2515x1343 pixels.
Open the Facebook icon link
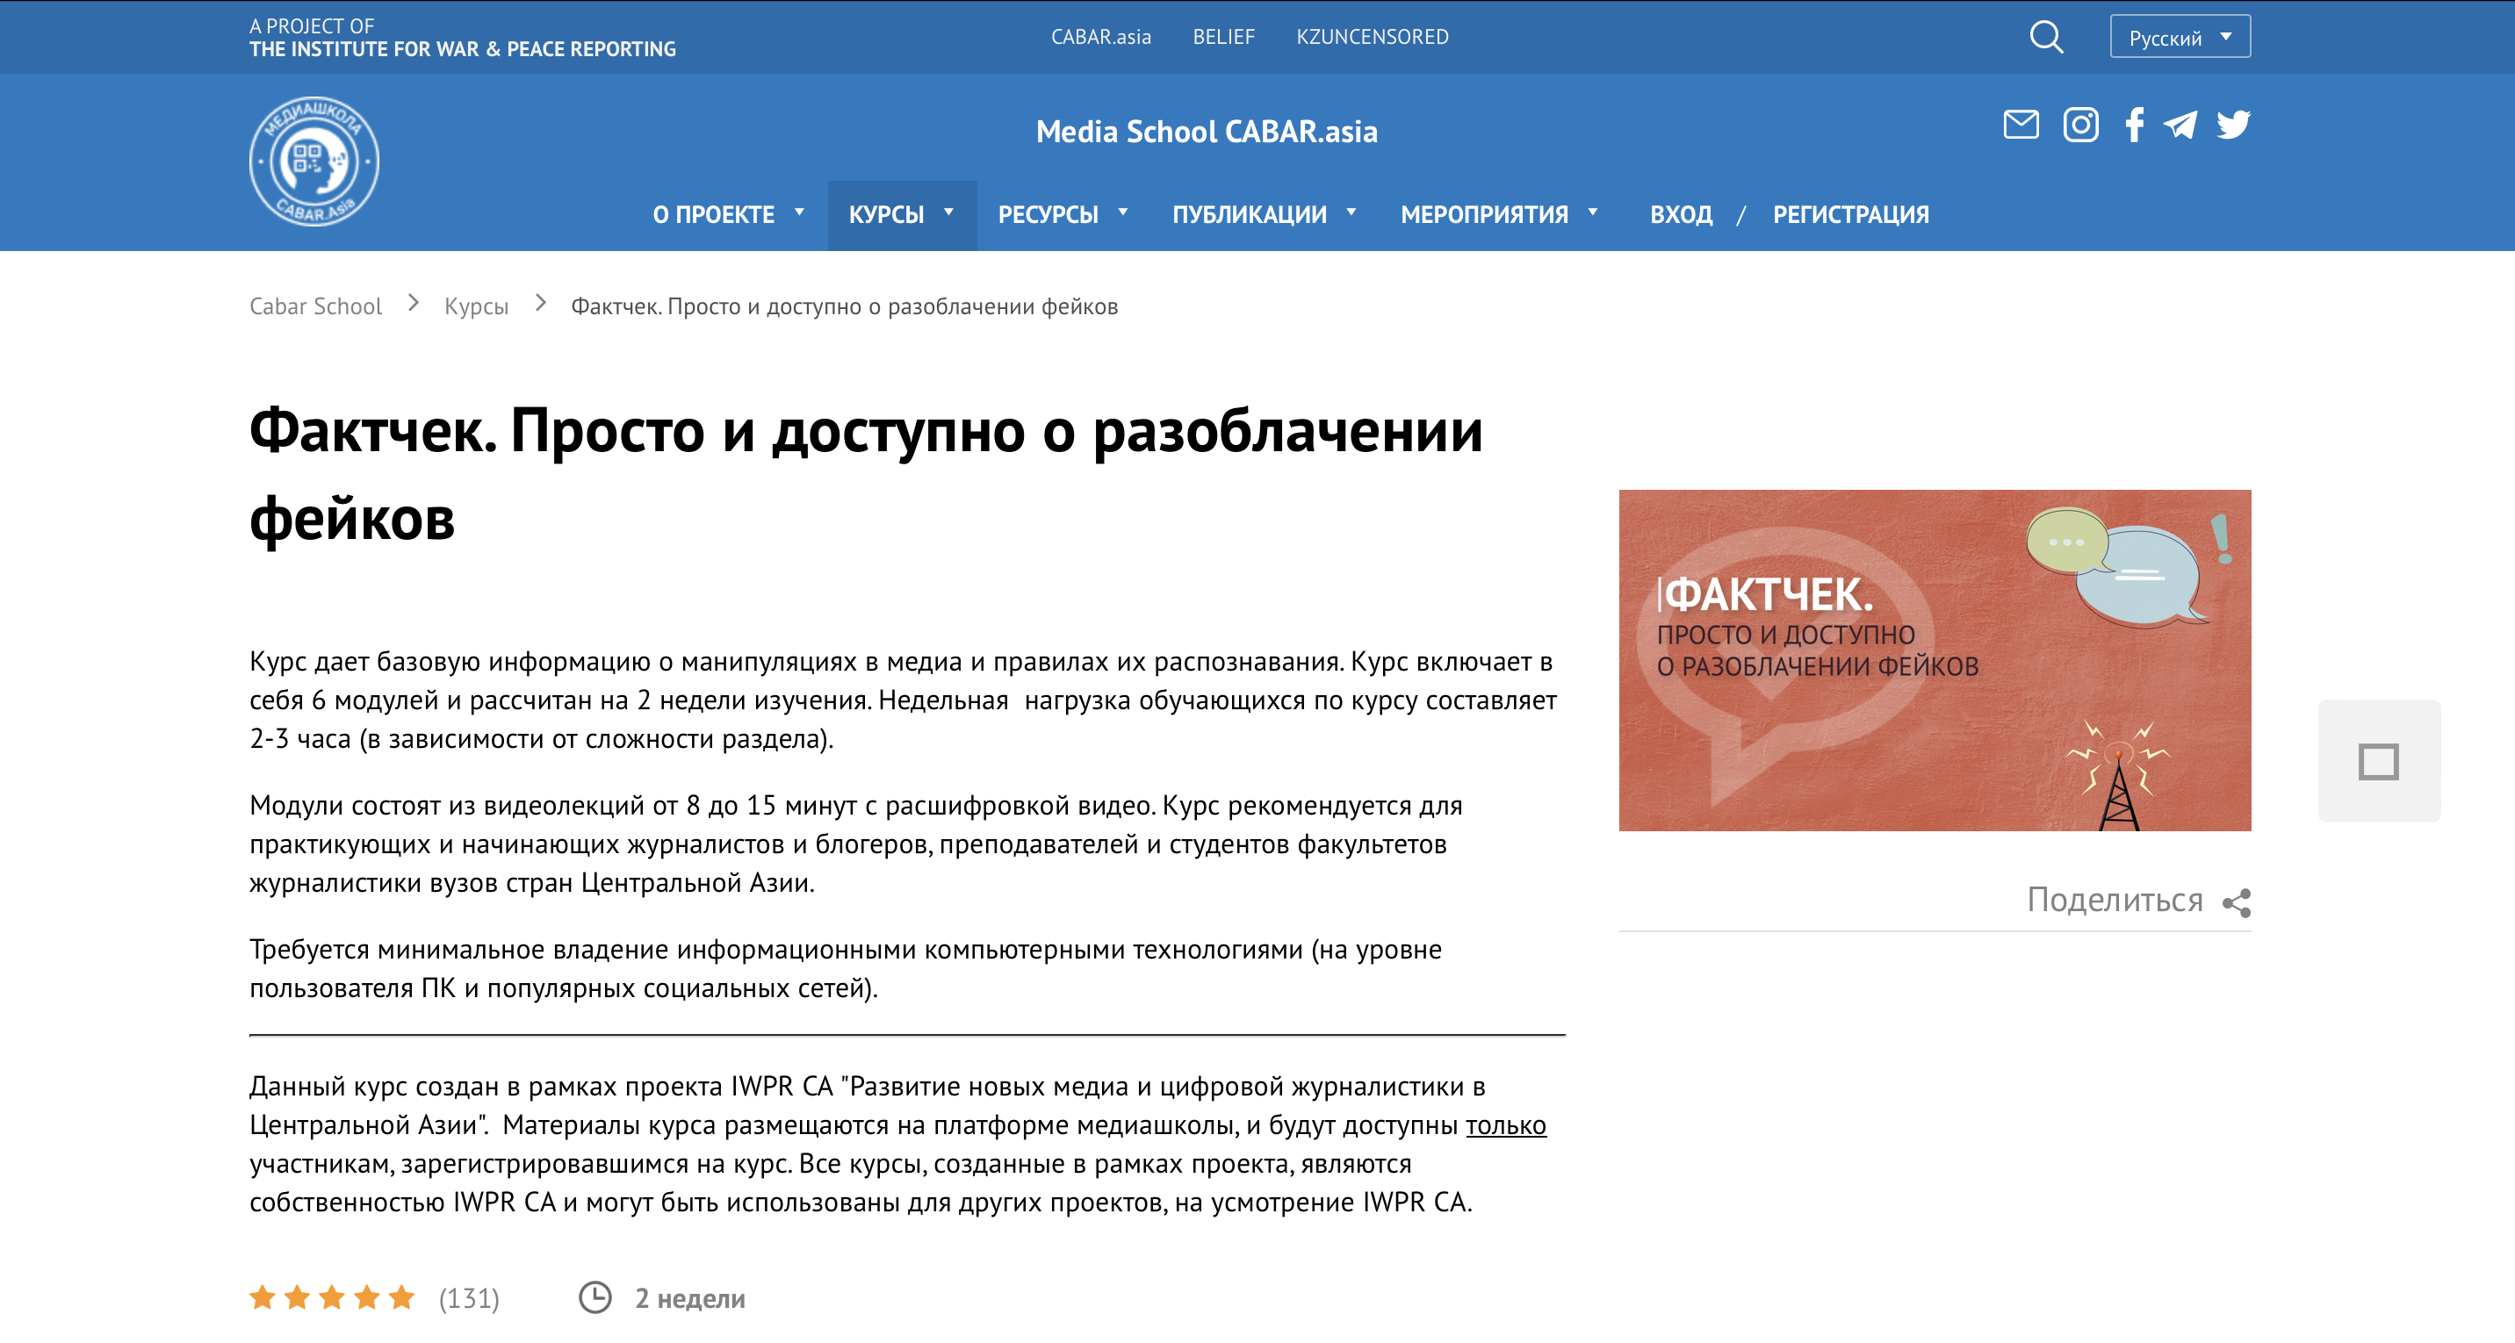pos(2134,125)
